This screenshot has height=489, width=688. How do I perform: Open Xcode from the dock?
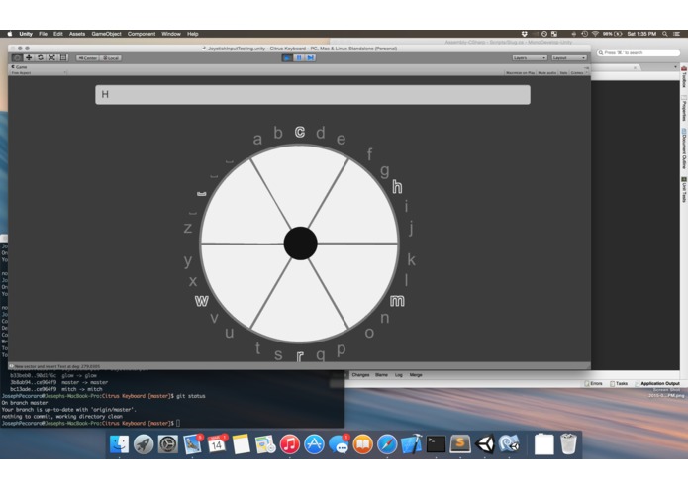click(412, 444)
